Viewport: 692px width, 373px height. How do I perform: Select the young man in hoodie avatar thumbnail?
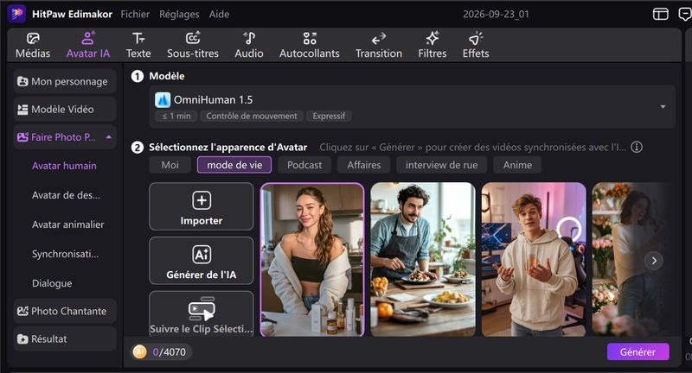[x=534, y=260]
